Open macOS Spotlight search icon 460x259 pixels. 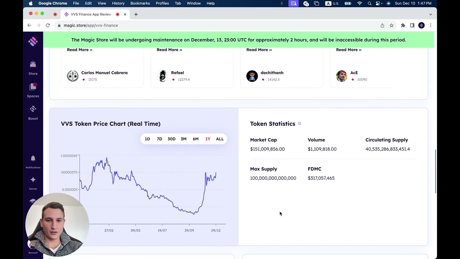[369, 3]
